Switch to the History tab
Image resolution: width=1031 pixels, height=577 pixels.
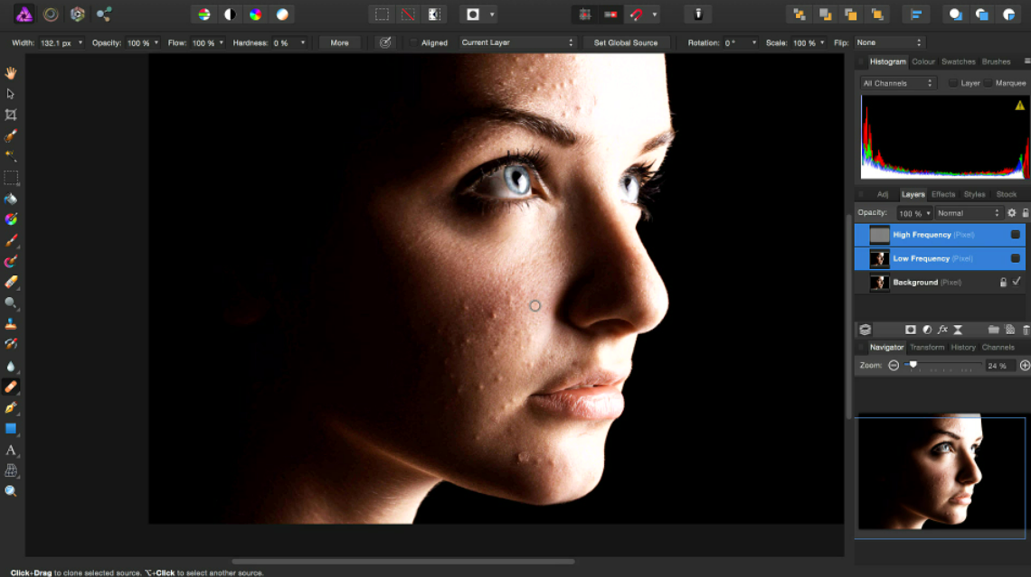click(x=962, y=348)
